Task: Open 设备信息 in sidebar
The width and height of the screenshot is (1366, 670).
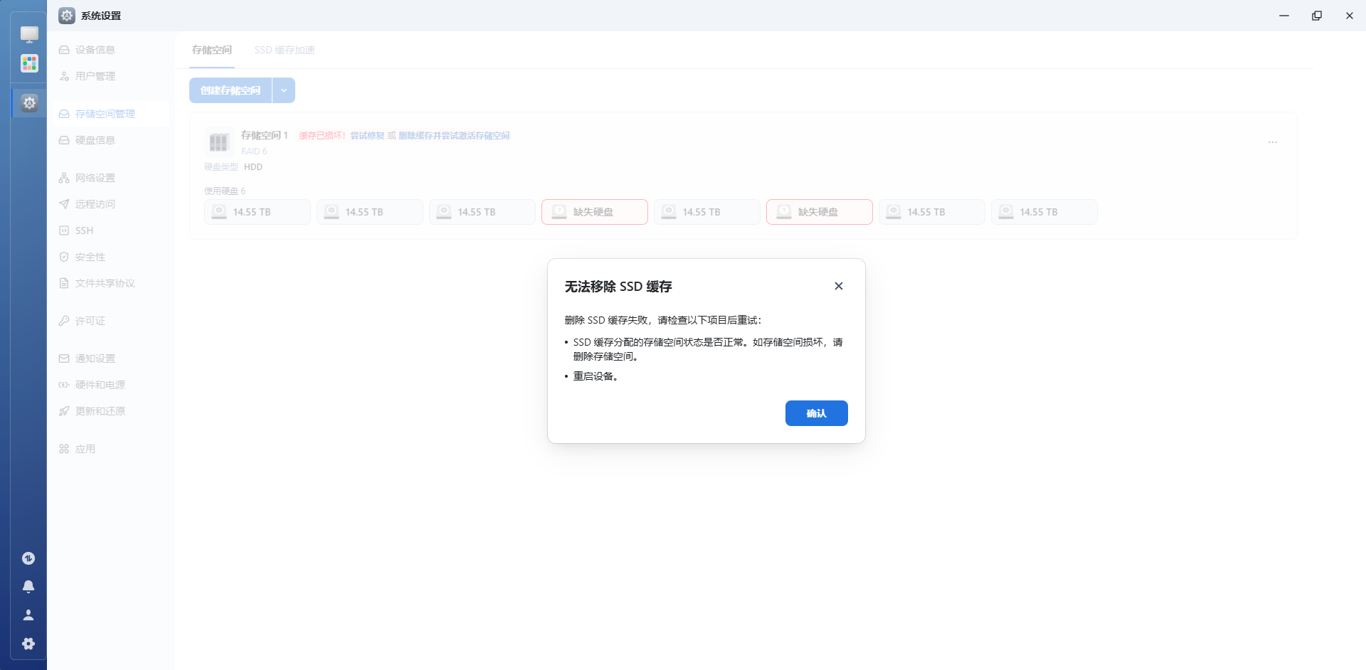Action: pyautogui.click(x=110, y=50)
